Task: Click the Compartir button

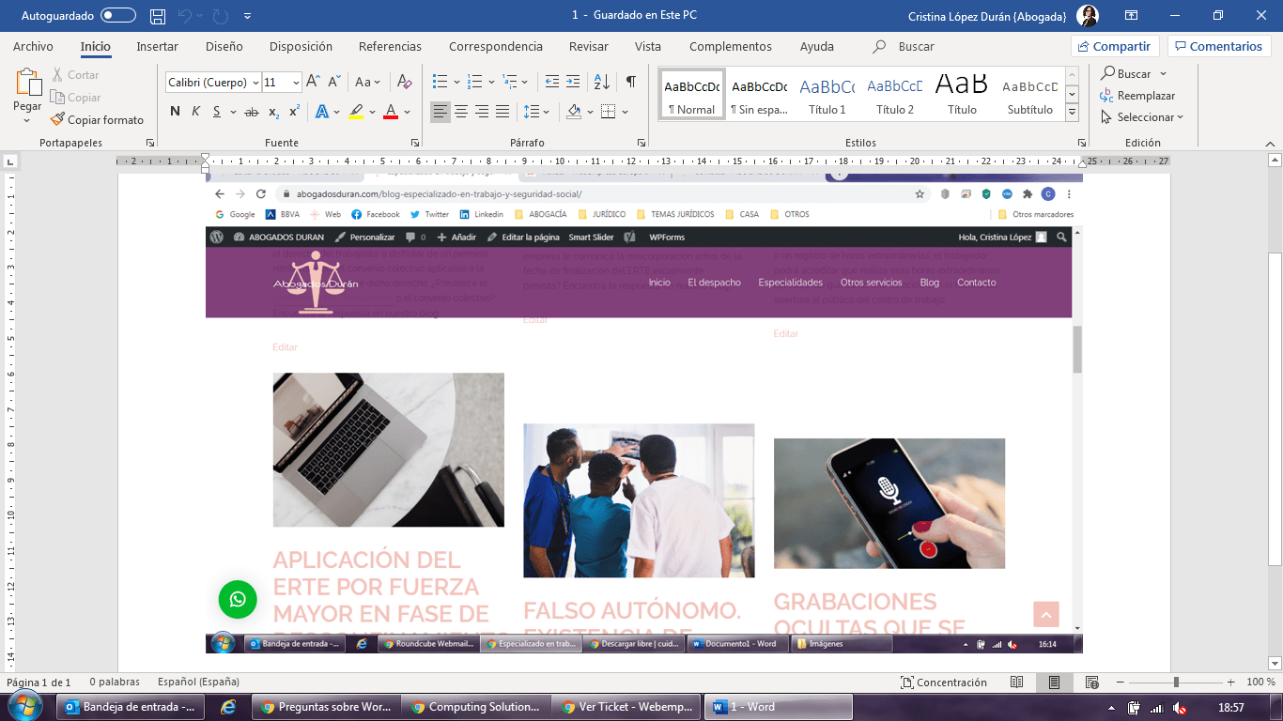Action: pyautogui.click(x=1115, y=46)
